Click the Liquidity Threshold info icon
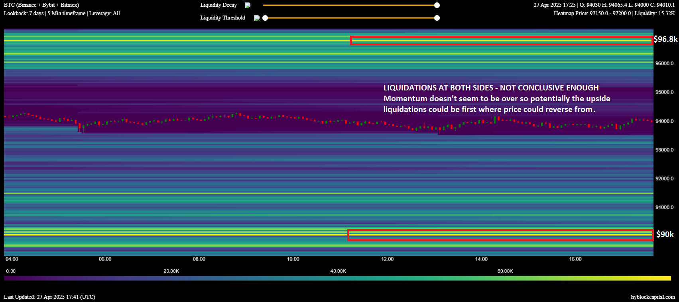The height and width of the screenshot is (302, 679). (257, 18)
